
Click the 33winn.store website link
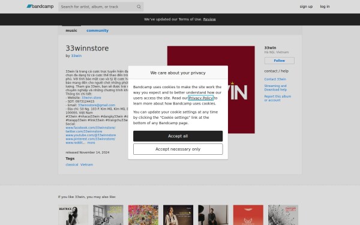[x=91, y=98]
